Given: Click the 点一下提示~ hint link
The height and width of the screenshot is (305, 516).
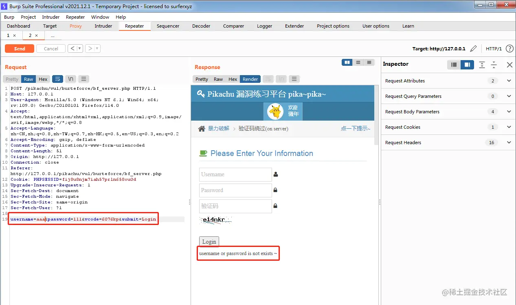Looking at the screenshot, I should tap(356, 128).
